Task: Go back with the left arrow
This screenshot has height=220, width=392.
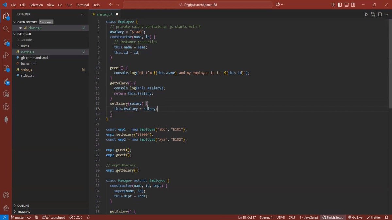Action: click(111, 5)
